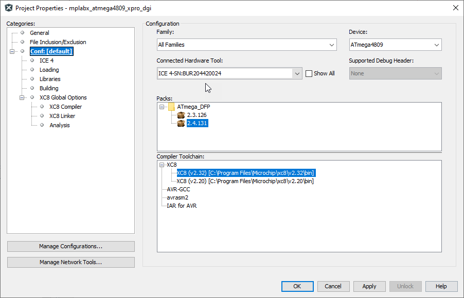Click the MPLAB X title bar icon
The height and width of the screenshot is (298, 464).
(8, 8)
